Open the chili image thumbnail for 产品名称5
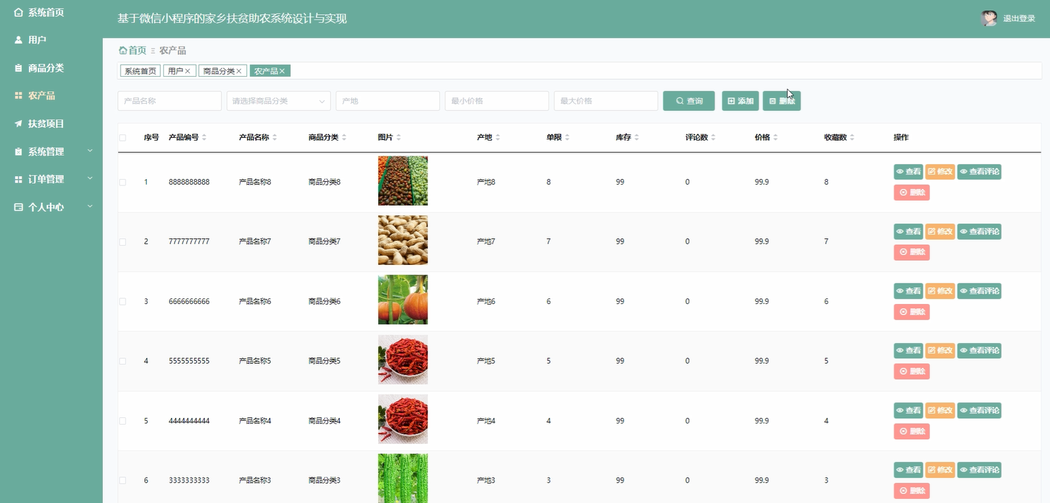This screenshot has width=1050, height=503. (403, 360)
